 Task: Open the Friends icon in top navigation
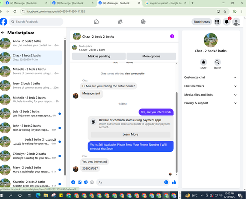pyautogui.click(x=120, y=22)
